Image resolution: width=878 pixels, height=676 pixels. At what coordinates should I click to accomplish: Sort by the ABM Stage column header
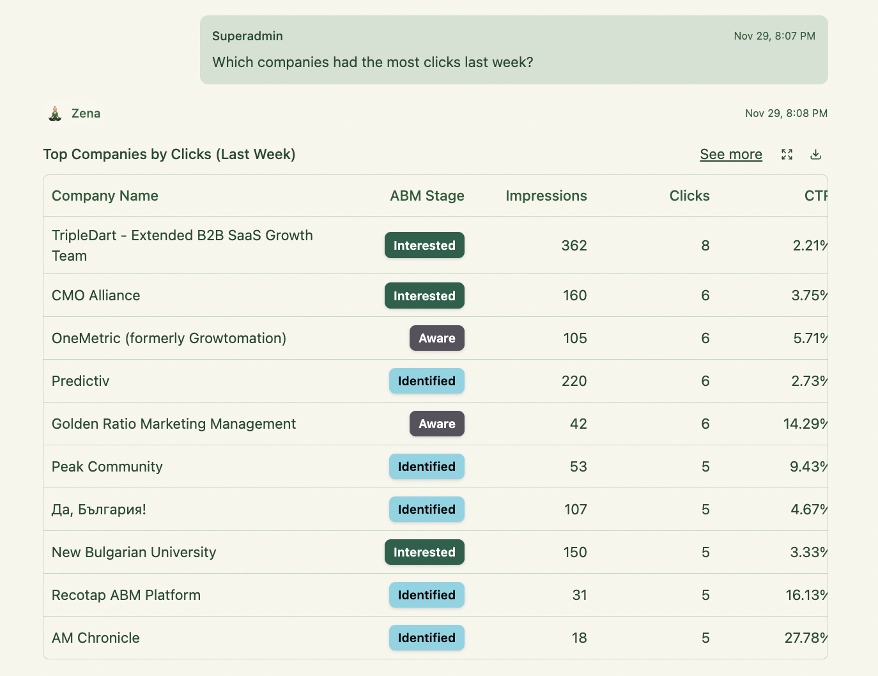(427, 196)
